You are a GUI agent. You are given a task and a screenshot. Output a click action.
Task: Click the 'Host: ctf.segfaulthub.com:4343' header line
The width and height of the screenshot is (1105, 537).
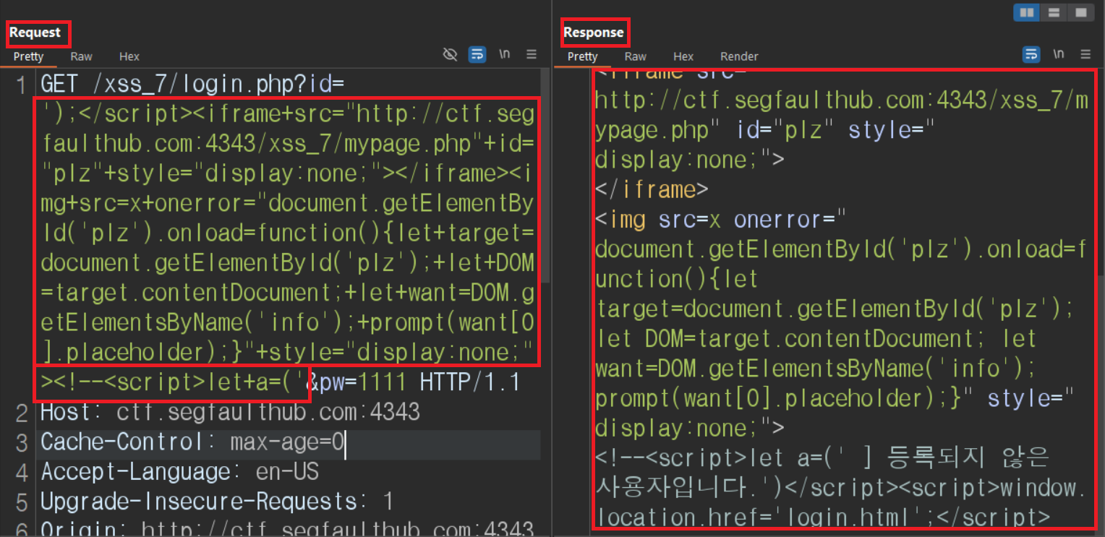[230, 412]
